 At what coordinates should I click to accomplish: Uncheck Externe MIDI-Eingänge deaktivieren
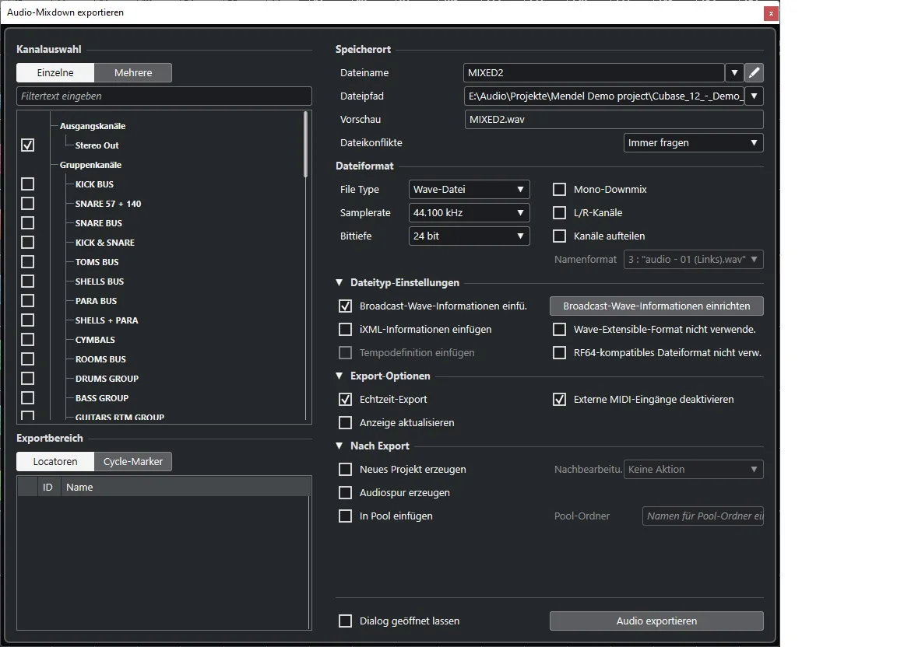point(560,399)
